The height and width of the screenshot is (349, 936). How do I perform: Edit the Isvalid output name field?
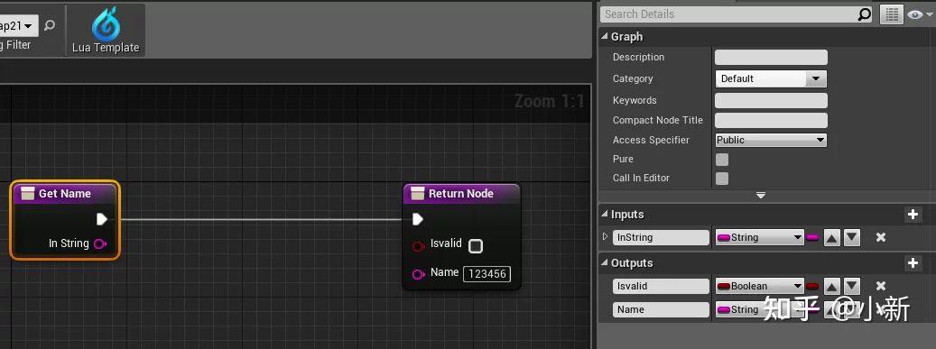661,286
